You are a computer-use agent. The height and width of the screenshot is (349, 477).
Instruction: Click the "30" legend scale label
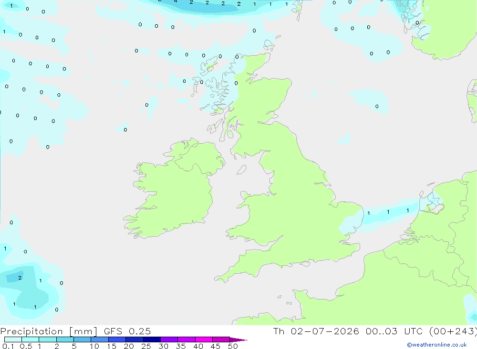point(164,346)
